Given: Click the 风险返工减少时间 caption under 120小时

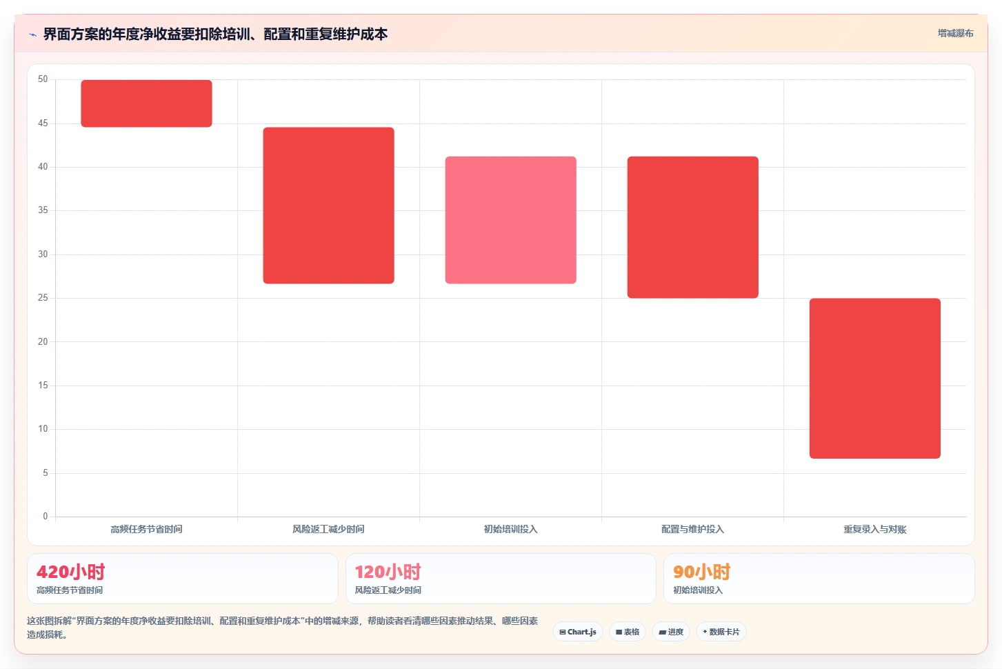Looking at the screenshot, I should pyautogui.click(x=388, y=590).
